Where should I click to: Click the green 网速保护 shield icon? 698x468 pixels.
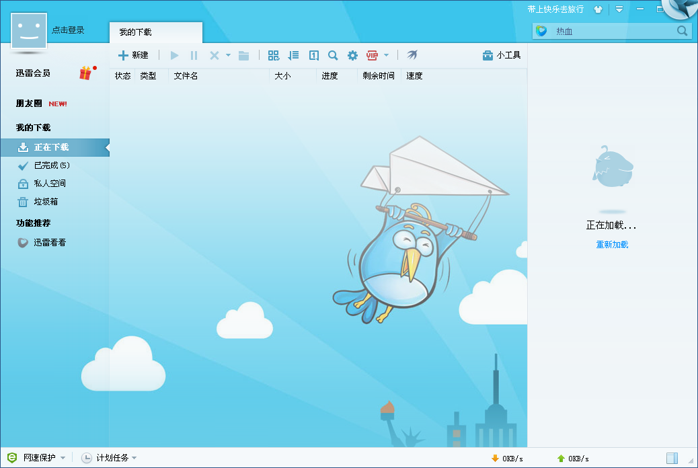coord(12,458)
